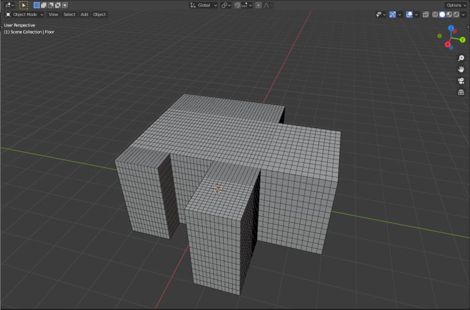The width and height of the screenshot is (470, 310).
Task: Expand the sidebar with the right edge arrow
Action: click(468, 27)
